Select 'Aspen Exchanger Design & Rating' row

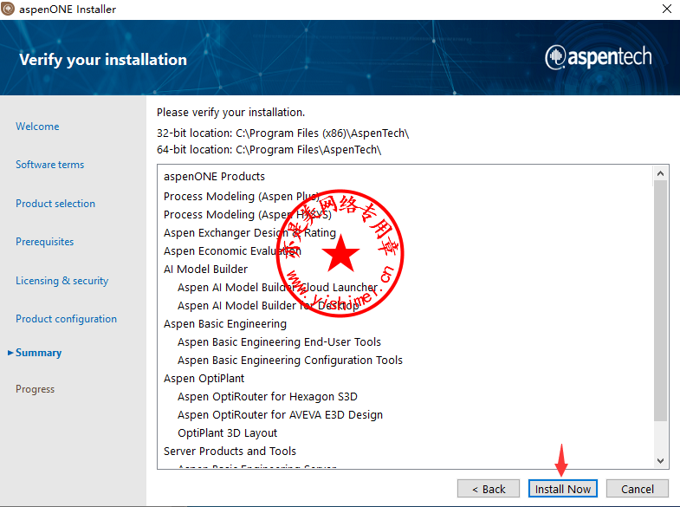point(249,233)
